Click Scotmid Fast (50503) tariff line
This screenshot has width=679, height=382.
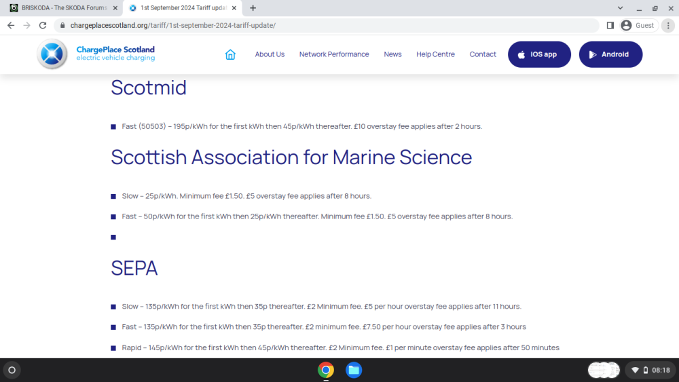click(302, 126)
